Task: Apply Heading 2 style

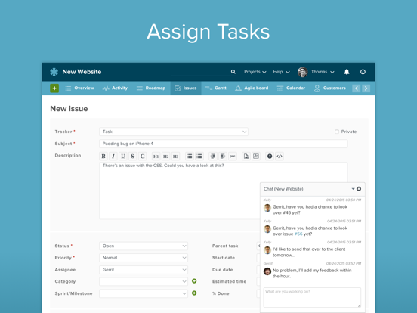Action: (x=165, y=156)
